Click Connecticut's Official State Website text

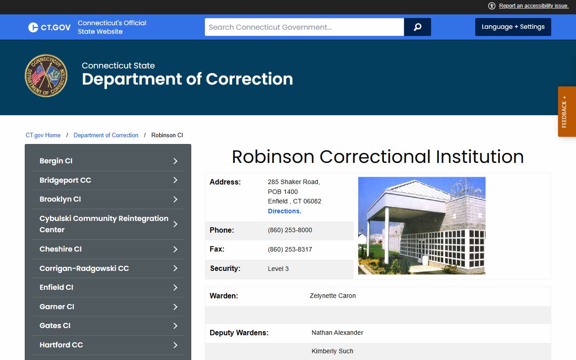tap(112, 27)
